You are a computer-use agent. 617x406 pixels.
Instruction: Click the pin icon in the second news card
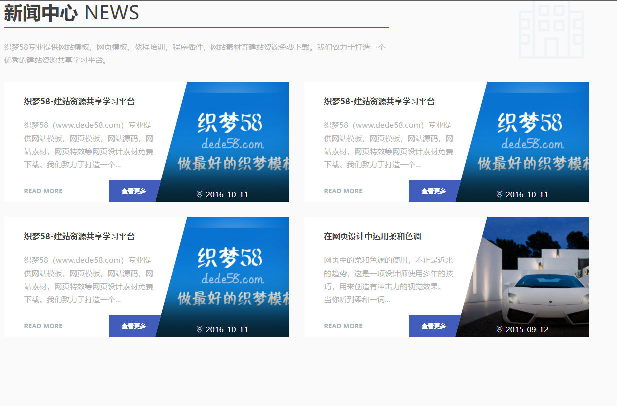pyautogui.click(x=499, y=194)
